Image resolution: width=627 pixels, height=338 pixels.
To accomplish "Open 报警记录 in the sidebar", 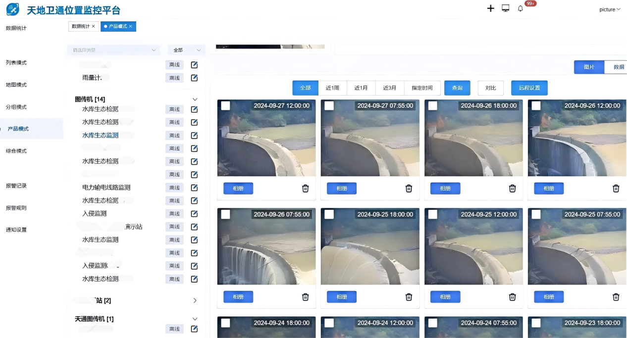I will [x=16, y=186].
